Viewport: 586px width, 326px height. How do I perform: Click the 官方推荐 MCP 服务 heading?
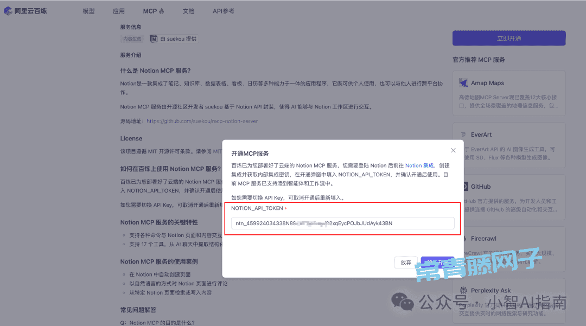click(x=479, y=60)
